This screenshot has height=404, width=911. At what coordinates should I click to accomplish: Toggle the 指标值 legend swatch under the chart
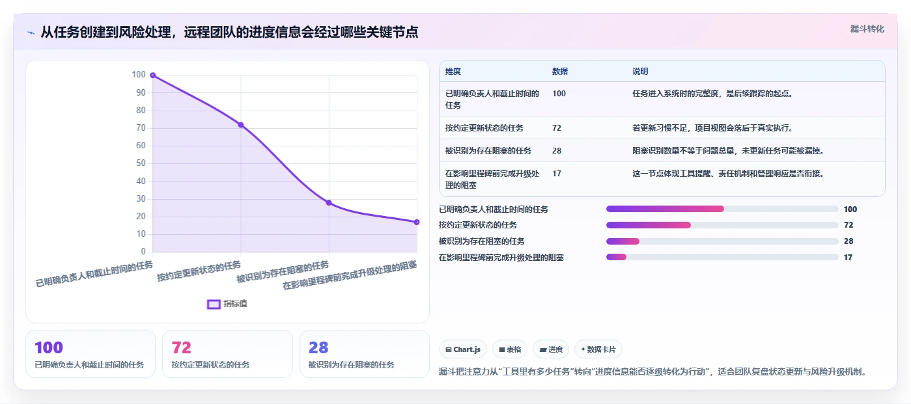[214, 304]
